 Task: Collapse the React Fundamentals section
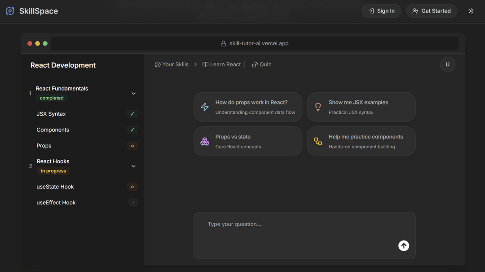pyautogui.click(x=133, y=93)
